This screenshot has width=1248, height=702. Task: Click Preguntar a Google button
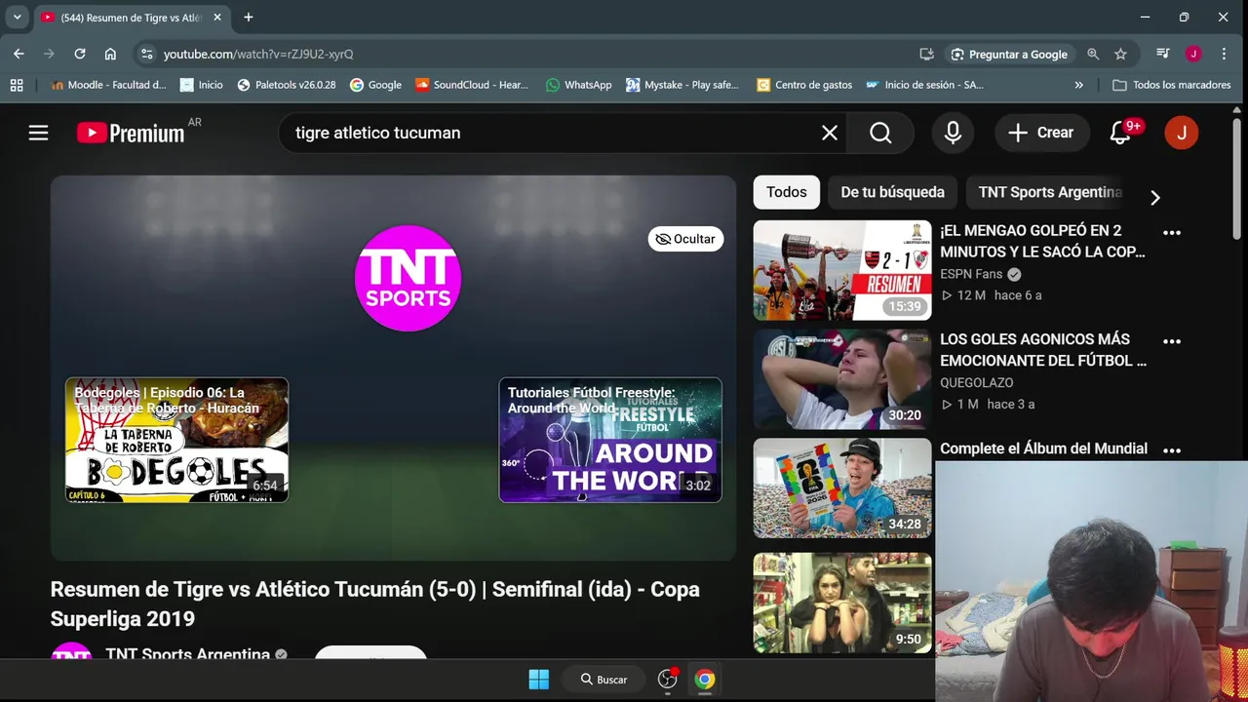point(1009,54)
